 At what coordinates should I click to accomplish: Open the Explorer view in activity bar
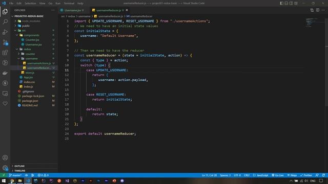tap(5, 11)
